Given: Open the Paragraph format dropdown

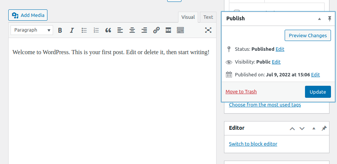Looking at the screenshot, I should click(x=32, y=30).
